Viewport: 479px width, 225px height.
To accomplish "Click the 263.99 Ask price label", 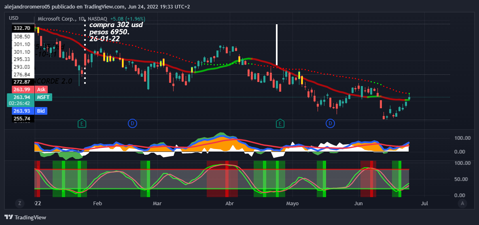I will [30, 90].
